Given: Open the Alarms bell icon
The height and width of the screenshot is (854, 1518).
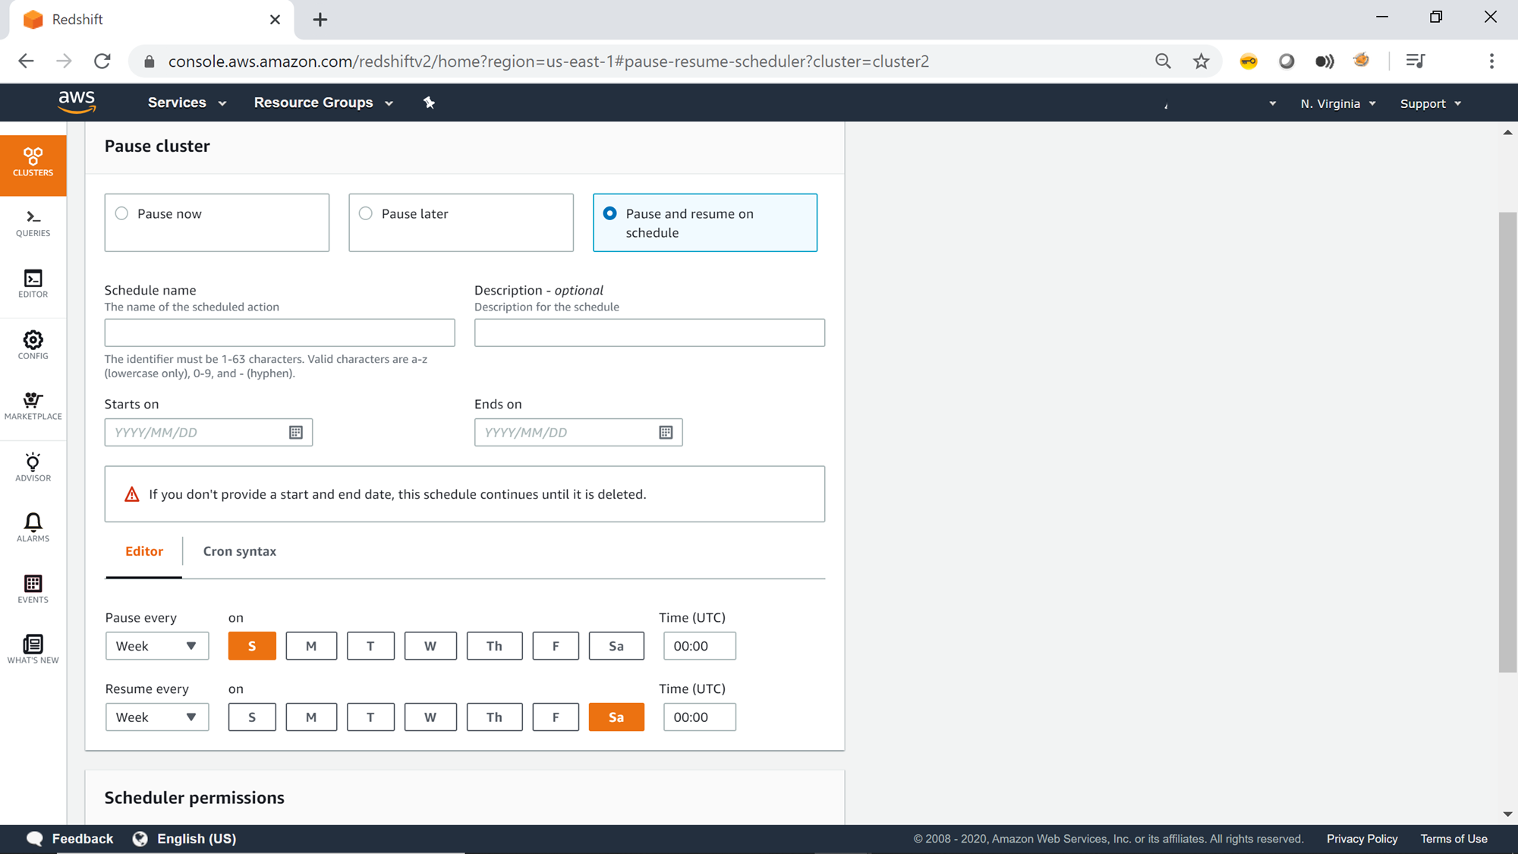Looking at the screenshot, I should tap(33, 528).
